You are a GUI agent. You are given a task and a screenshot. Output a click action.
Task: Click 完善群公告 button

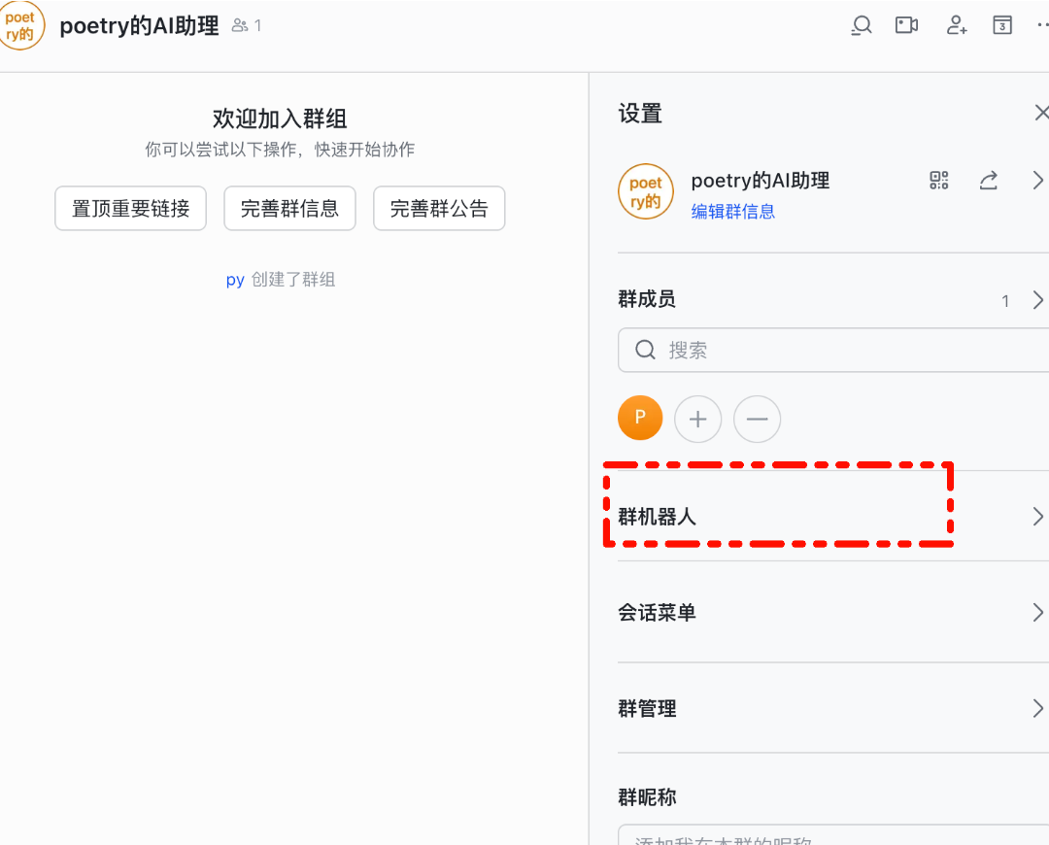click(x=439, y=208)
